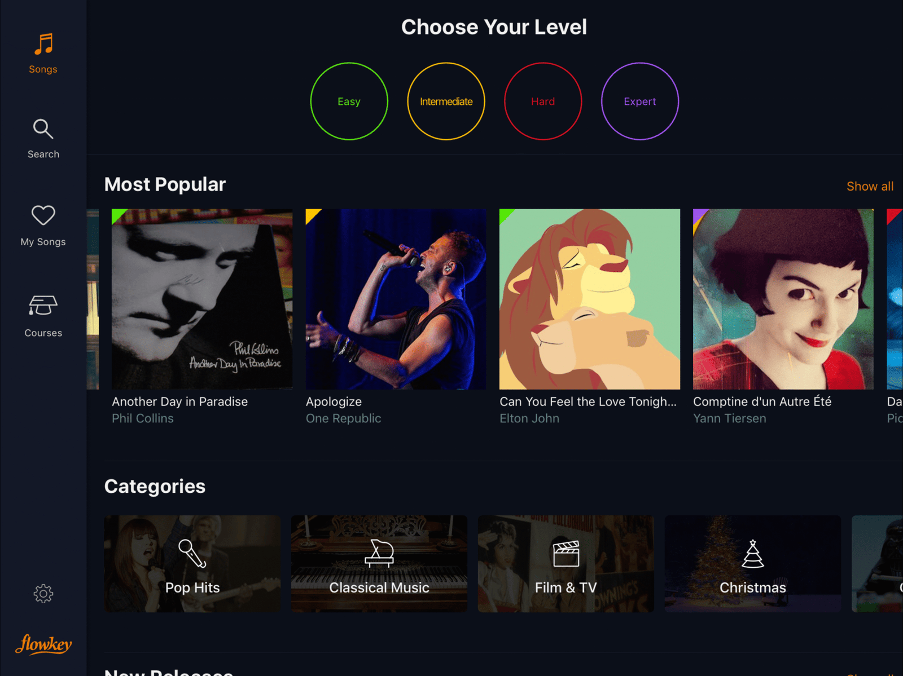Click the piano icon on Classical Music
The image size is (903, 676).
(x=379, y=553)
